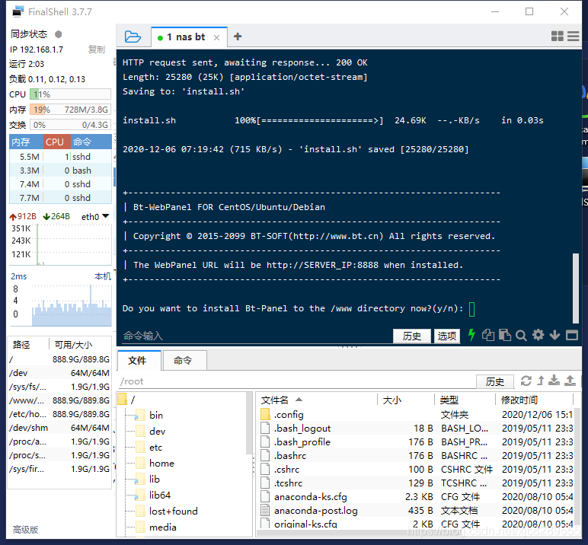Sort processes by 命令 column

pos(91,142)
